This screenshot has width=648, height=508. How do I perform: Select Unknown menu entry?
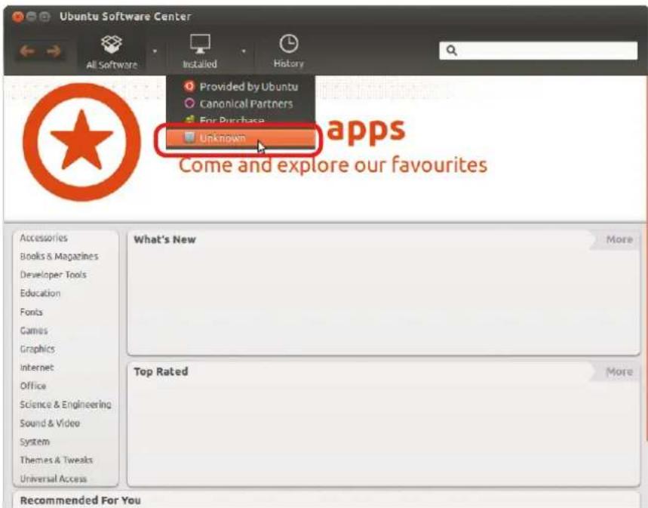click(241, 137)
